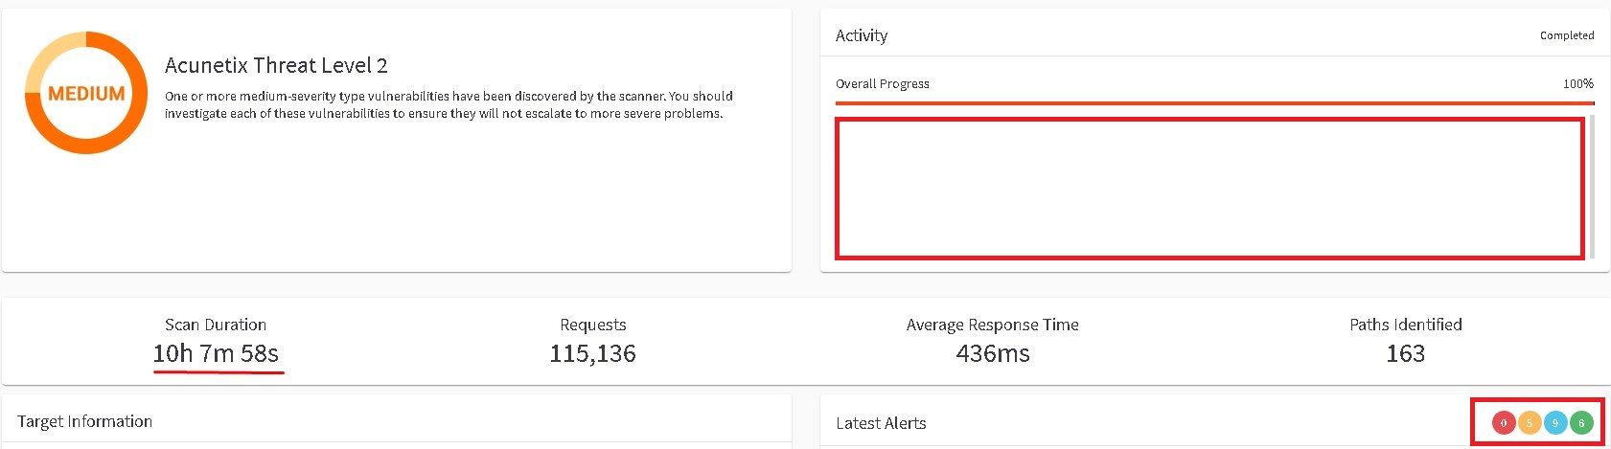Select the 10h 7m 58s scan duration value

tap(216, 353)
